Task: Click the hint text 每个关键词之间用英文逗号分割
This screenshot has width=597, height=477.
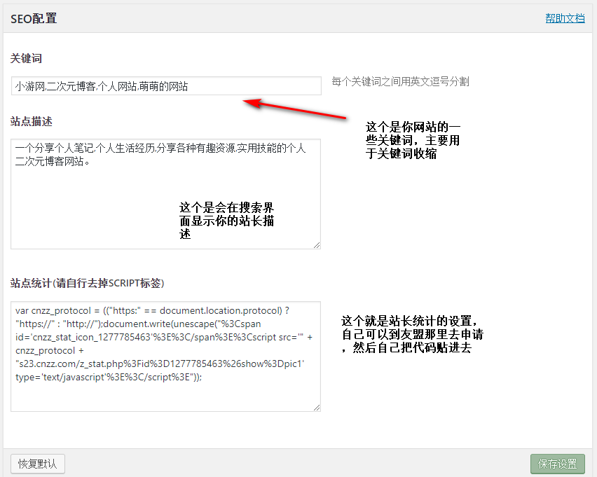Action: click(x=400, y=81)
